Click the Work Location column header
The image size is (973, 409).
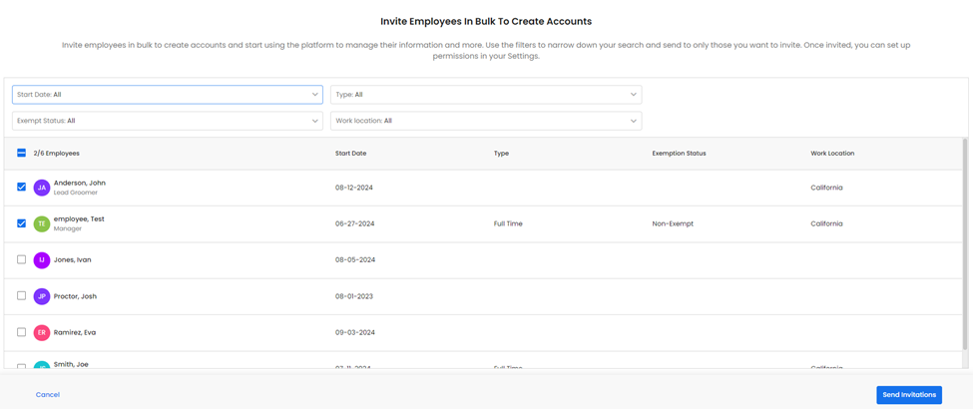[831, 154]
